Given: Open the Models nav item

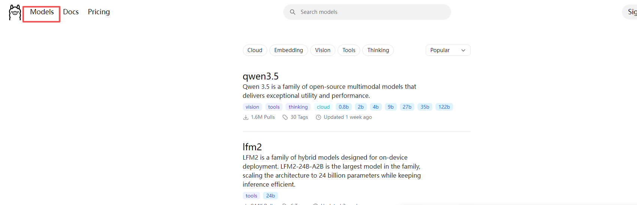Looking at the screenshot, I should (x=42, y=12).
